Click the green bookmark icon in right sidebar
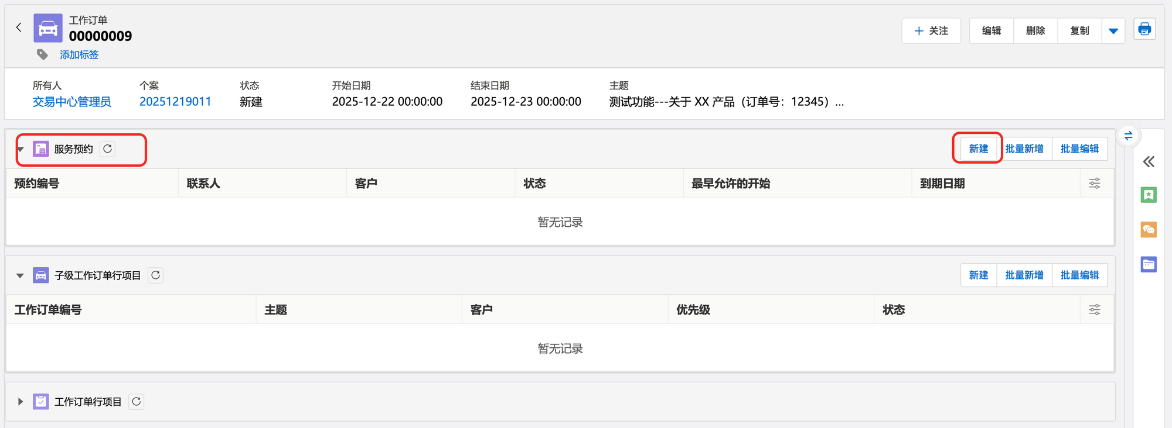Screen dimensions: 1172x428 tap(1149, 195)
